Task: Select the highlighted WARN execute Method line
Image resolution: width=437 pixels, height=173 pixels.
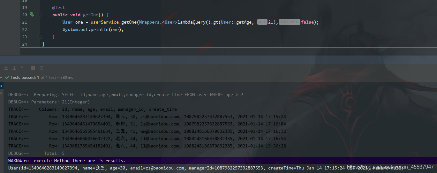Action: 67,161
